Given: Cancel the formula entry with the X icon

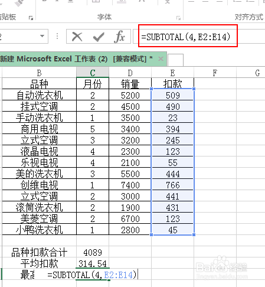Looking at the screenshot, I should point(77,37).
